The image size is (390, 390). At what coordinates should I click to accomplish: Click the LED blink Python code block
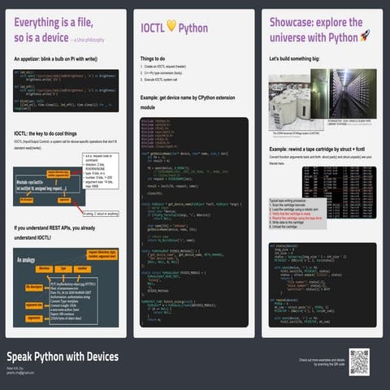[x=66, y=91]
